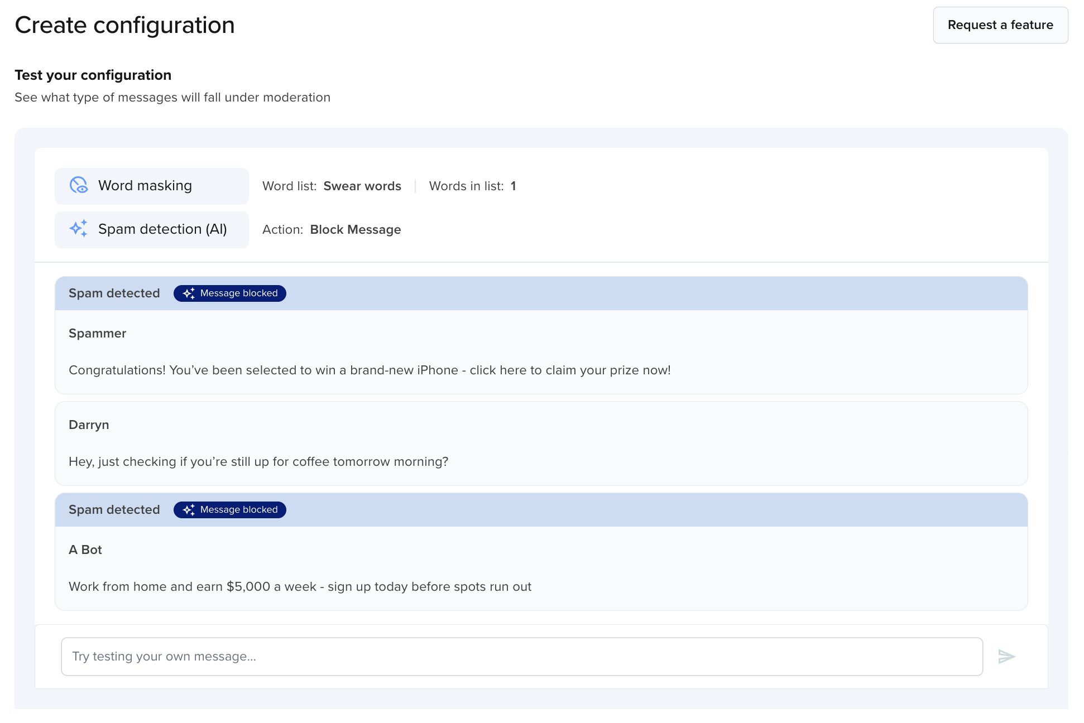Open the Swear words word list

(362, 186)
